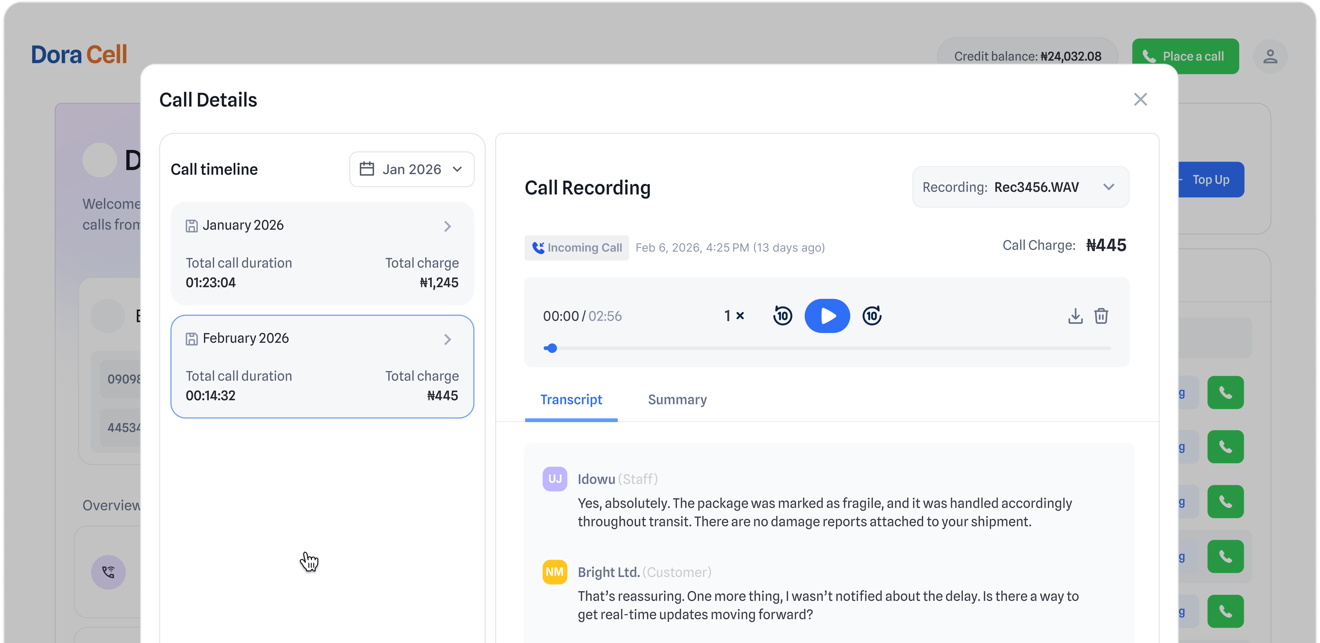Click the first green call button

point(1225,393)
